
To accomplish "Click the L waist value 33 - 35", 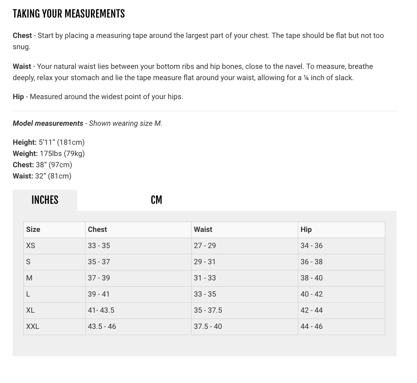I will [x=205, y=294].
